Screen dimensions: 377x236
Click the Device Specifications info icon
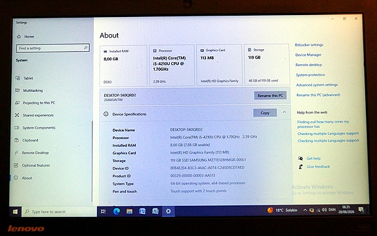pos(106,114)
